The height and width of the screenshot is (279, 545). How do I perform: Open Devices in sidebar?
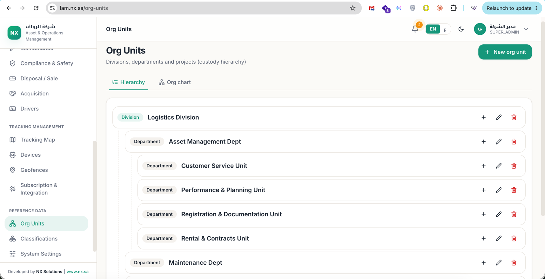[46, 155]
